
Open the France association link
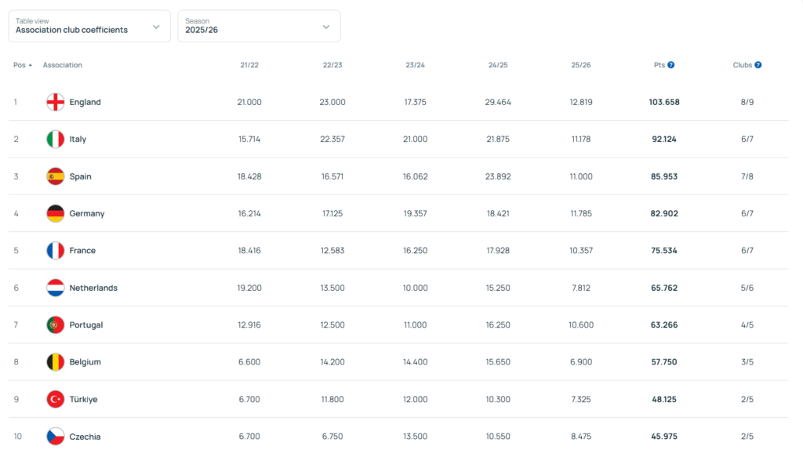[82, 251]
